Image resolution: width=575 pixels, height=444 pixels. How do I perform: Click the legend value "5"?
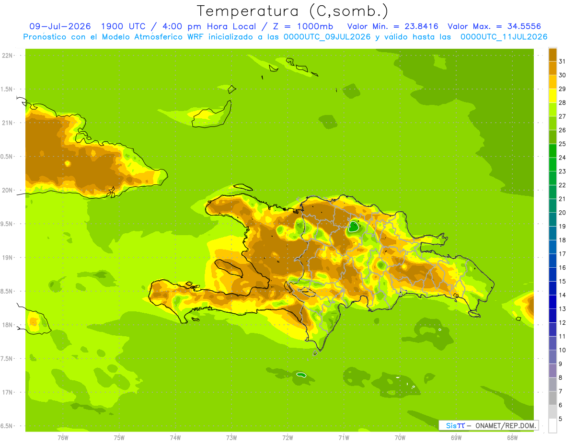click(x=561, y=419)
